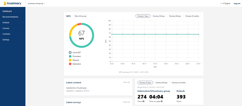Log out of the account

point(237,3)
